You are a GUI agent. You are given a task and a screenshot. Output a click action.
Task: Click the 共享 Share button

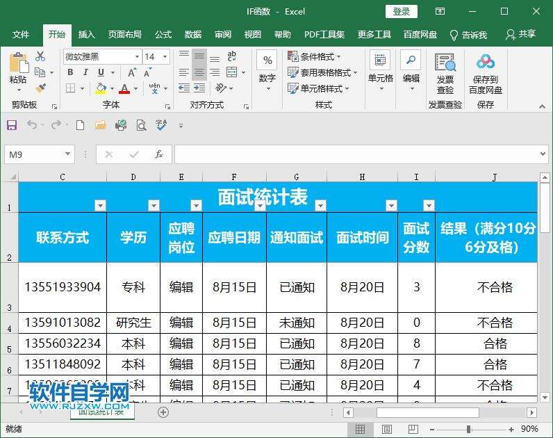pyautogui.click(x=520, y=35)
